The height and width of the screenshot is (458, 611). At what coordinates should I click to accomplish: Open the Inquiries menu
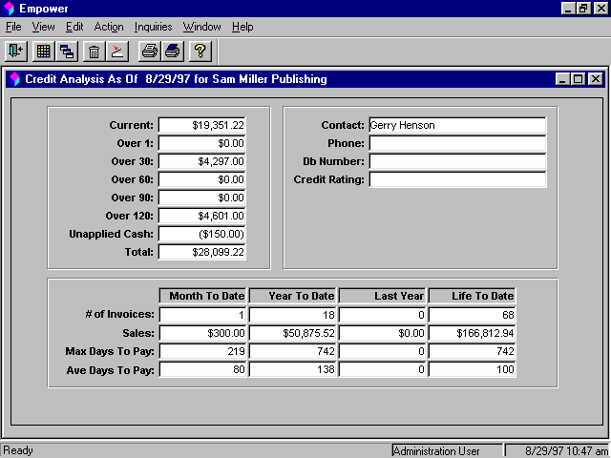tap(153, 27)
